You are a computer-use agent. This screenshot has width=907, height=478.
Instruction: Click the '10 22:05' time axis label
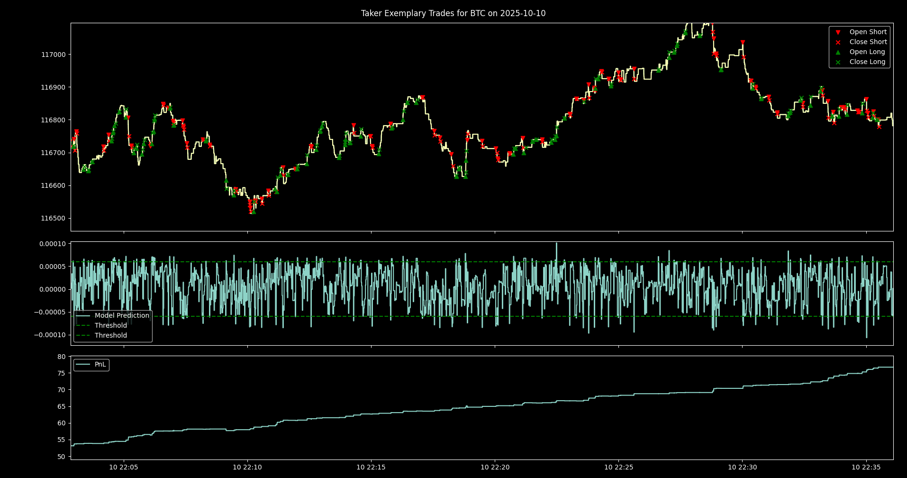pyautogui.click(x=124, y=467)
